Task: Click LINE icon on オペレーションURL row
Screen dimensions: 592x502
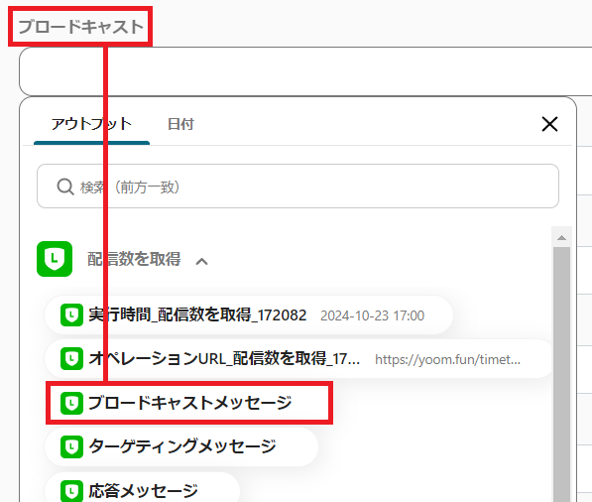Action: pos(71,359)
